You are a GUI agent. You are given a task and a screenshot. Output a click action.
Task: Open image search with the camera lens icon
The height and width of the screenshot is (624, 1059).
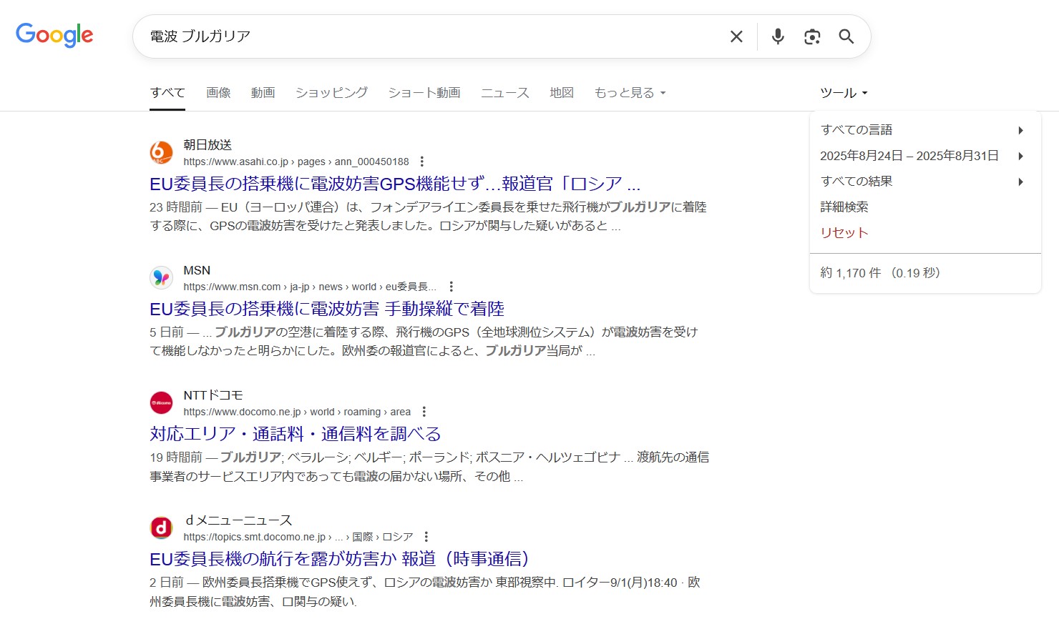[x=812, y=36]
